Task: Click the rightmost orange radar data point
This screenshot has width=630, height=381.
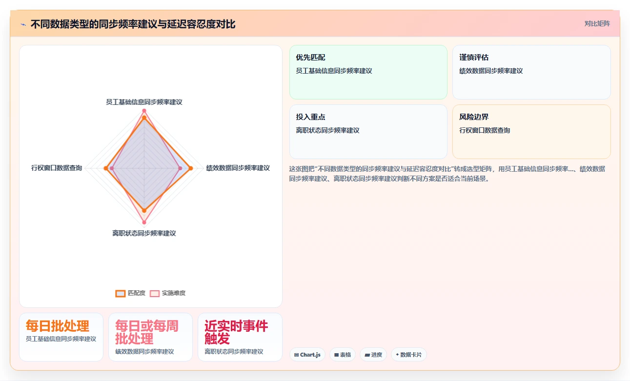Action: 191,168
